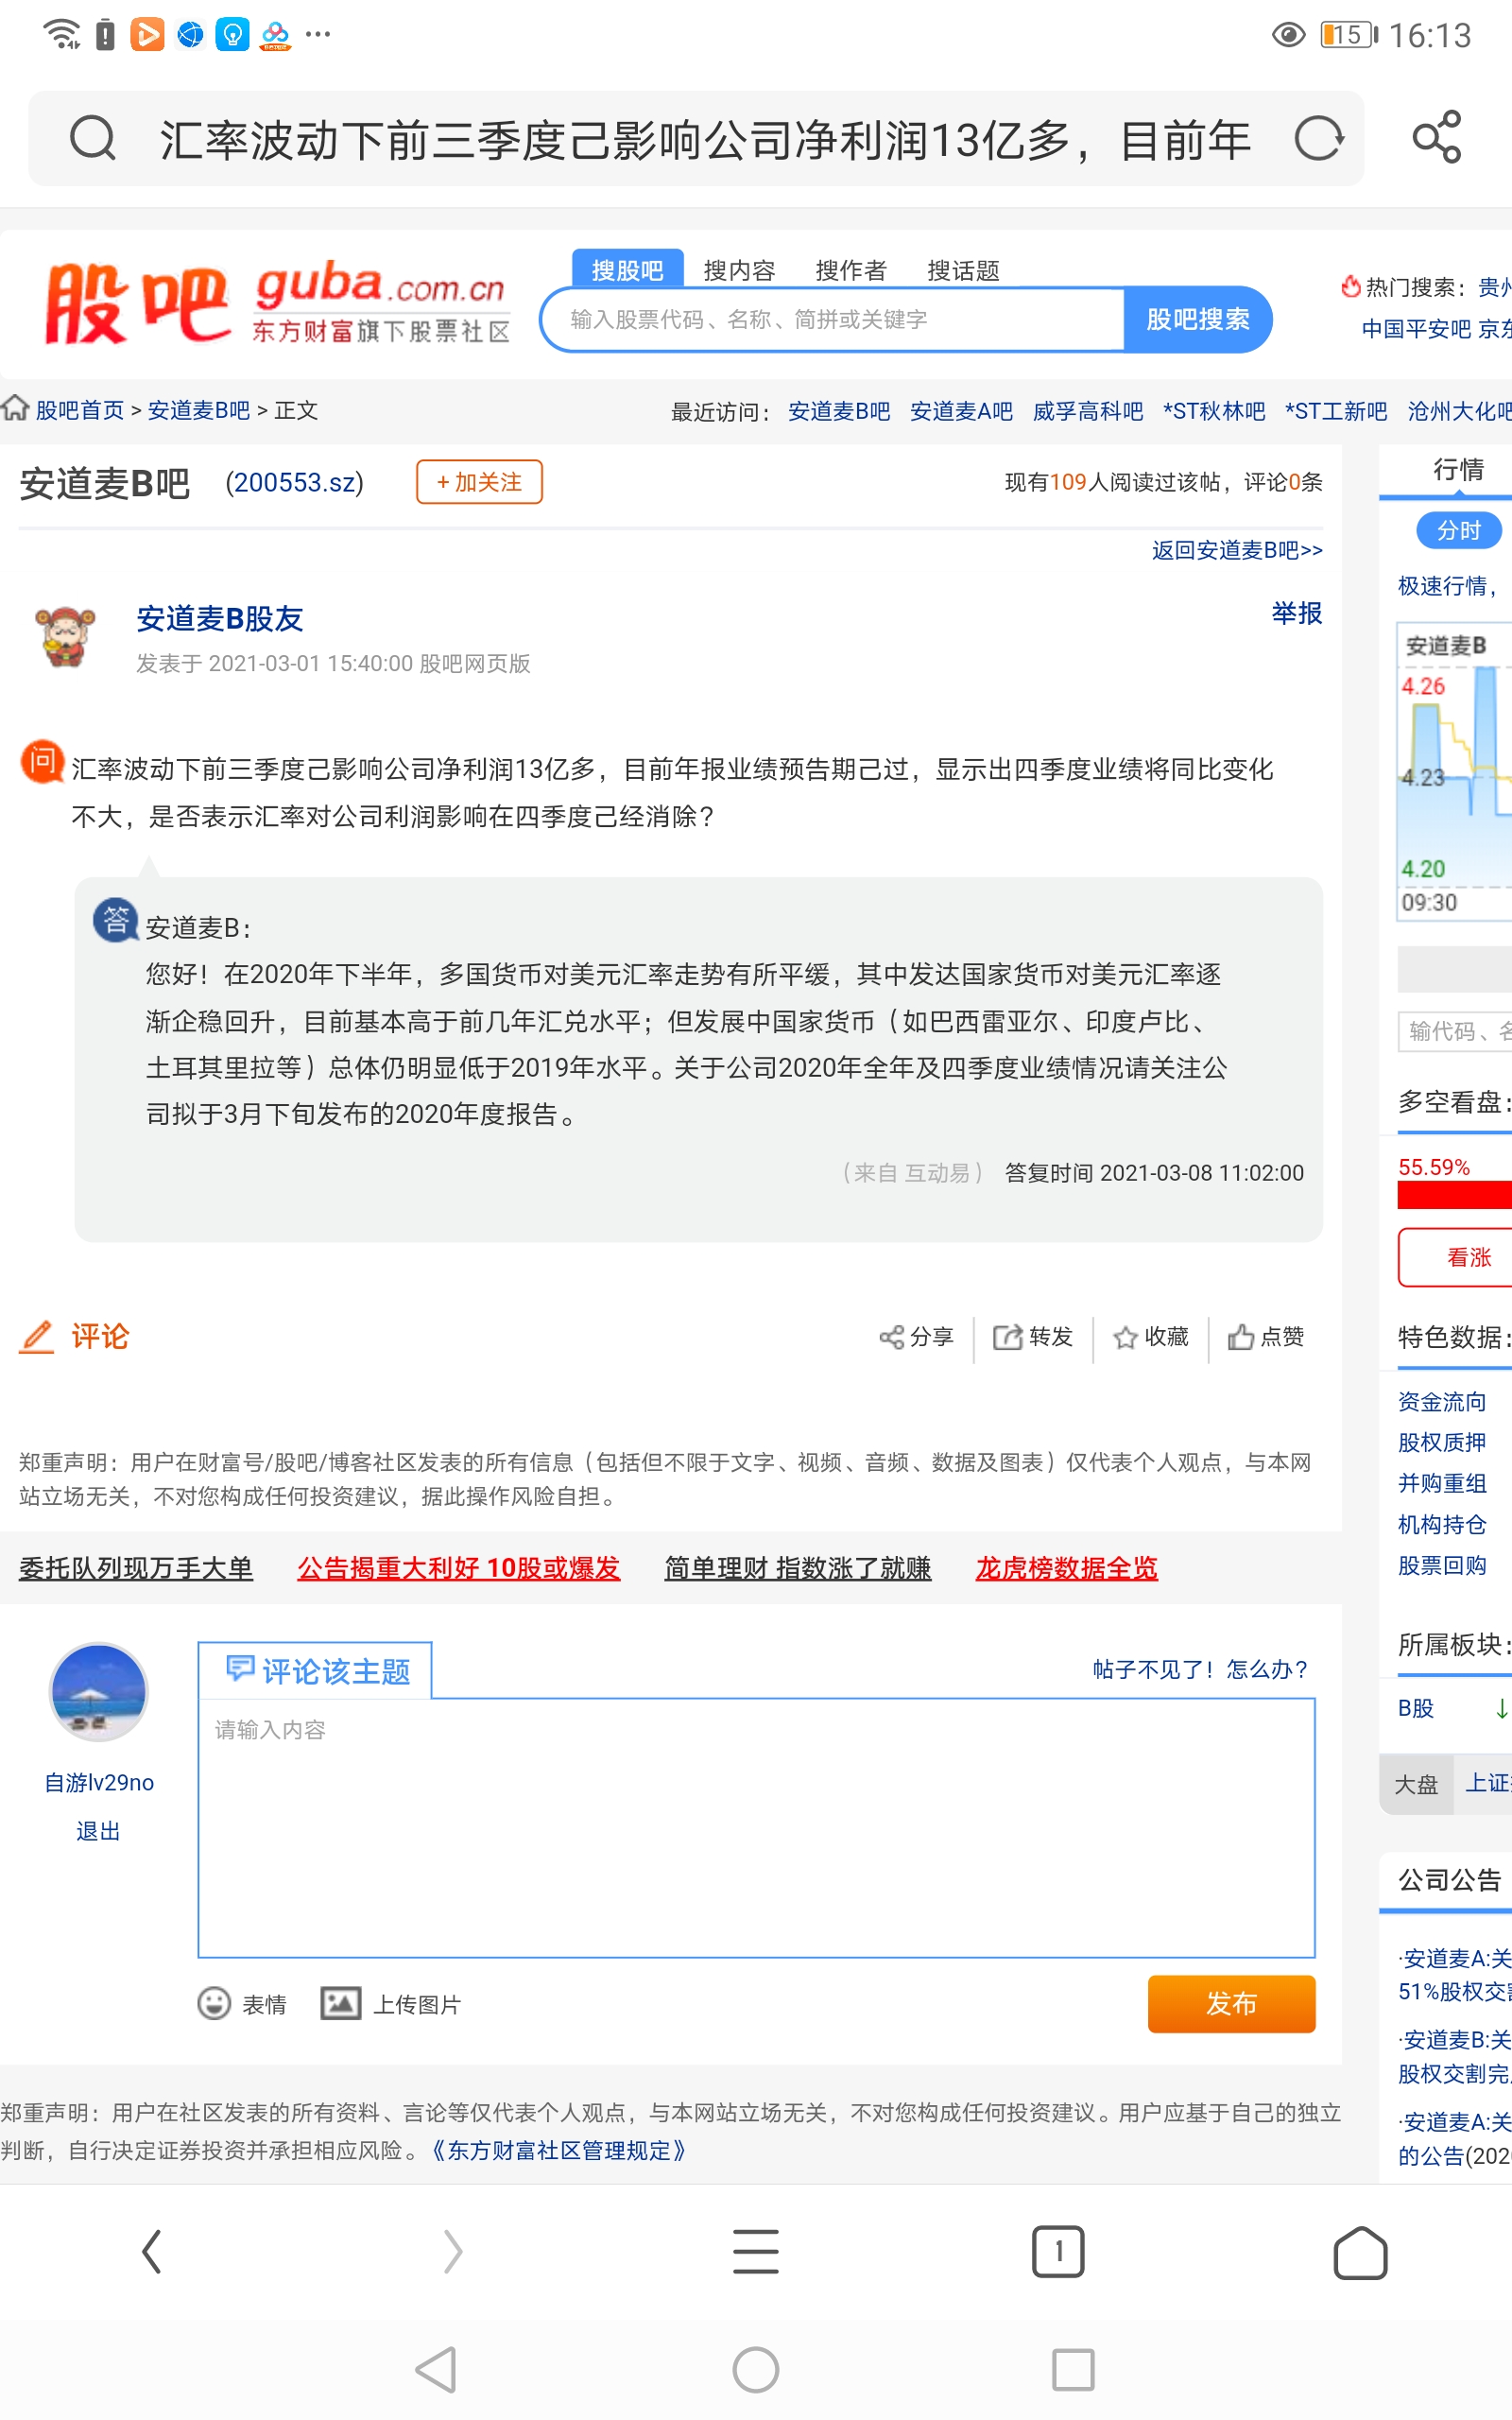Open the tab switcher showing 1
The image size is (1512, 2420).
(x=1058, y=2252)
